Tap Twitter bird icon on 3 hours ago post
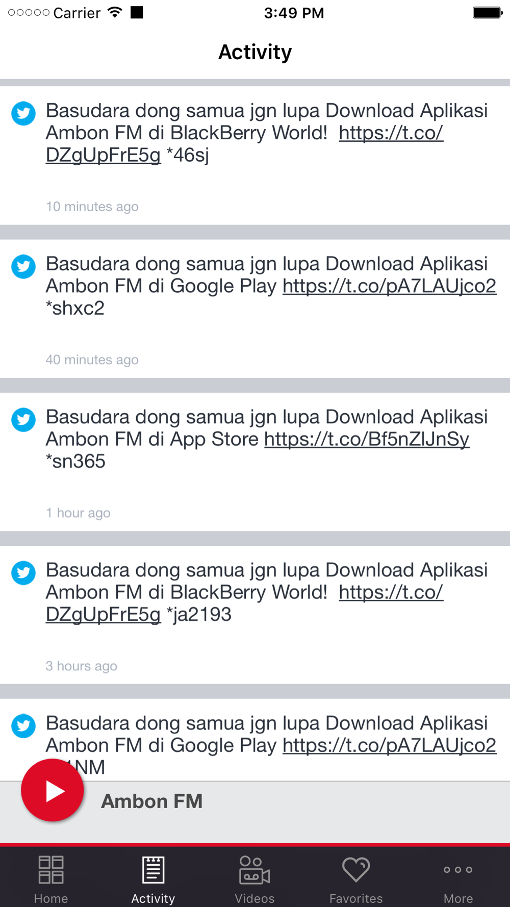The width and height of the screenshot is (510, 907). 23,572
